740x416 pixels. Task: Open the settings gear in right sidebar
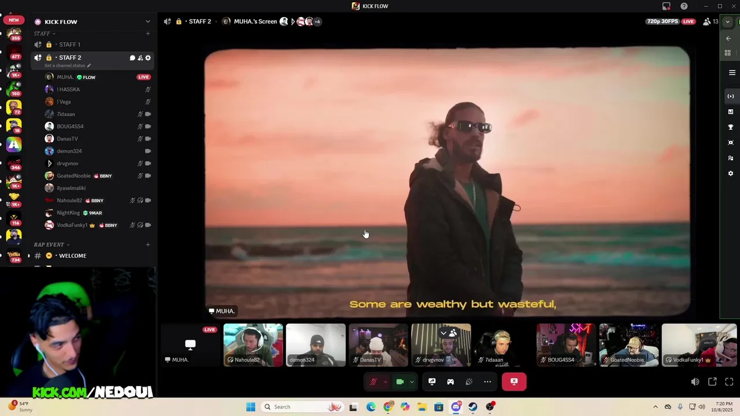click(x=731, y=173)
